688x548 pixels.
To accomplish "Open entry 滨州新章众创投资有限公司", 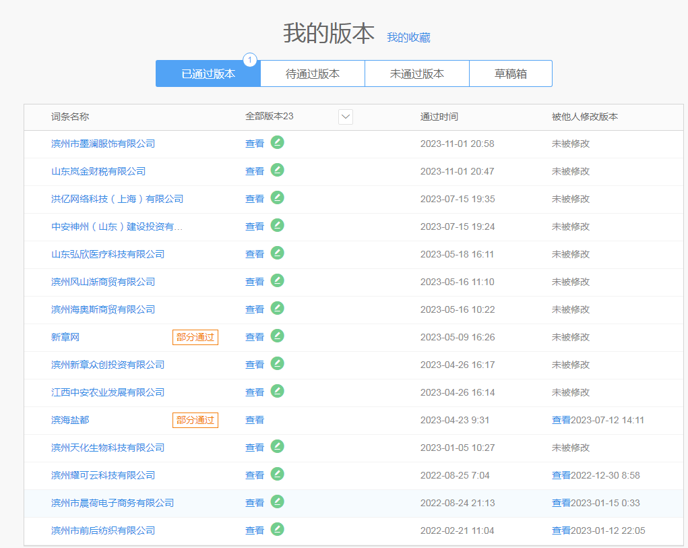I will click(x=108, y=365).
